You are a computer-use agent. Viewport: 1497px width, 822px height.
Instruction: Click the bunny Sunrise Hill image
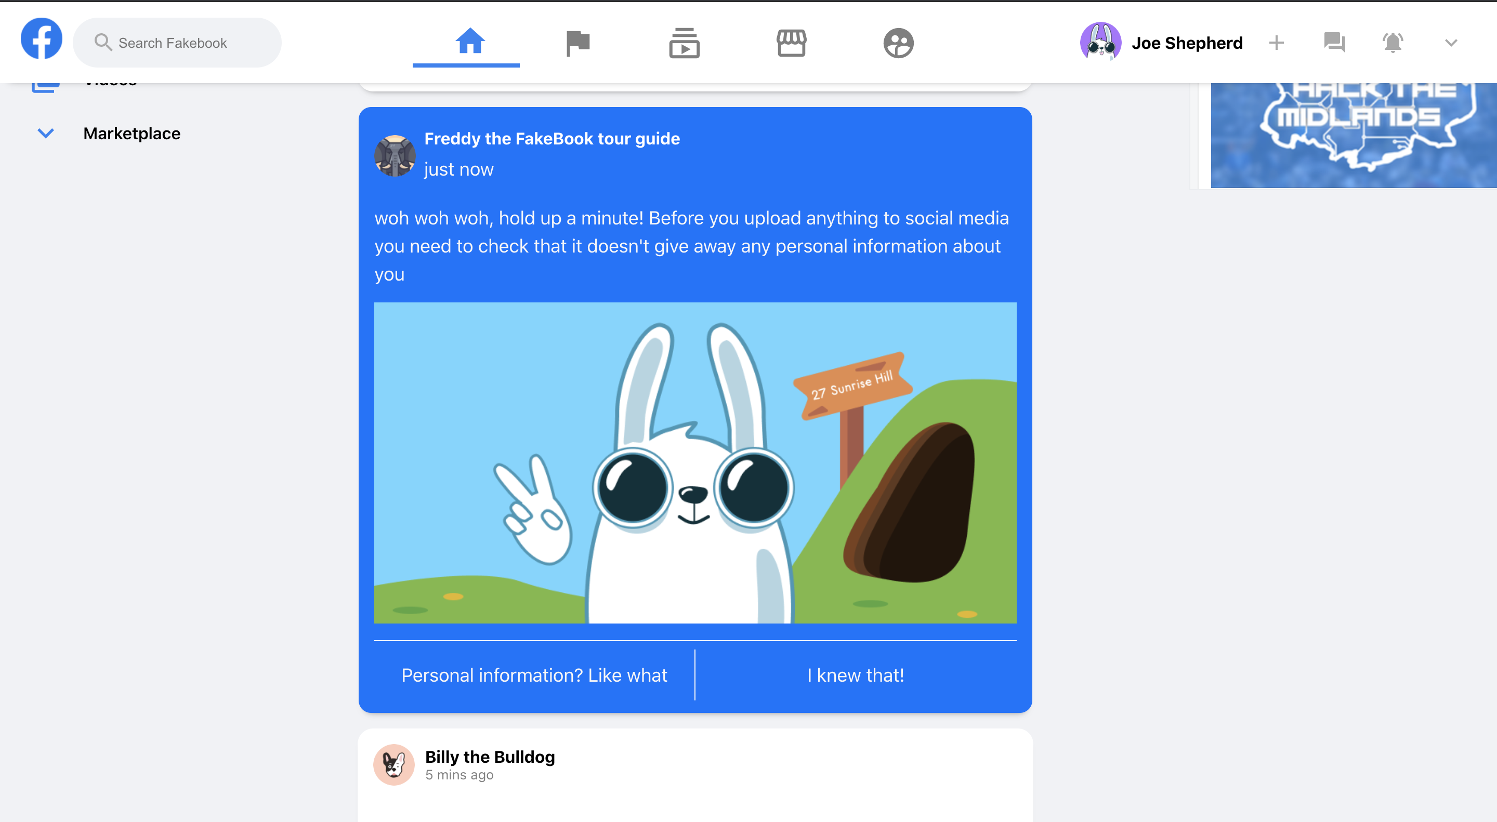pos(694,462)
